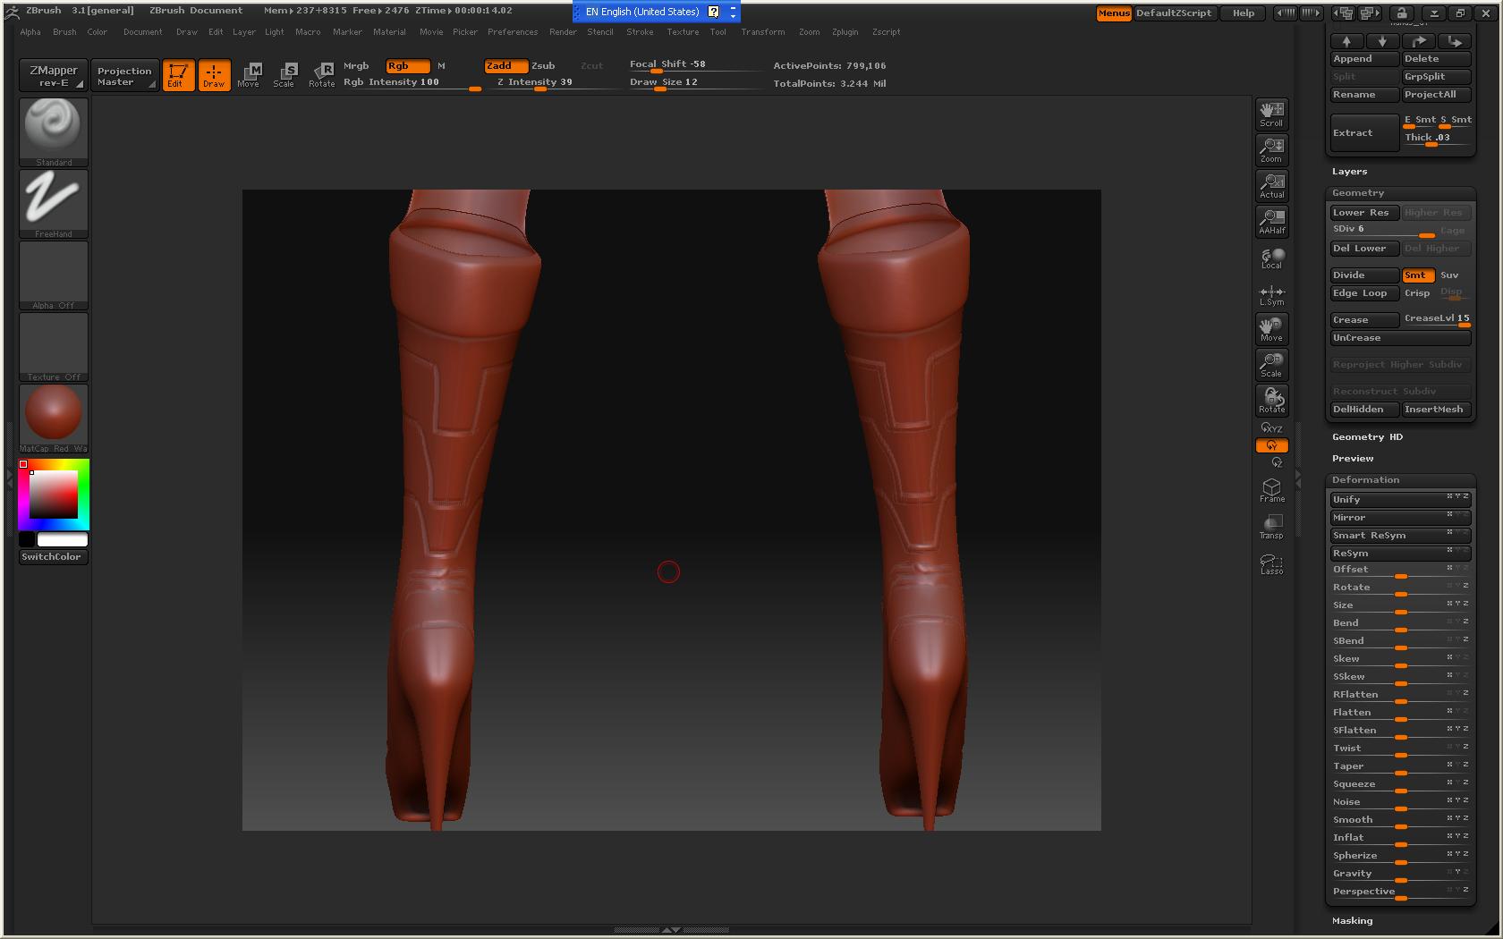The height and width of the screenshot is (939, 1503).
Task: Toggle the Rgb paint mode
Action: point(406,66)
